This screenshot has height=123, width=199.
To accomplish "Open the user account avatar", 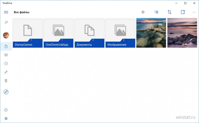I will tap(6, 35).
